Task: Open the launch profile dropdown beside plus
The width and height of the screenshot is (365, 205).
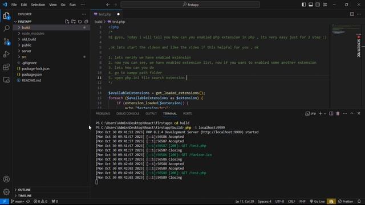Action: pyautogui.click(x=325, y=113)
